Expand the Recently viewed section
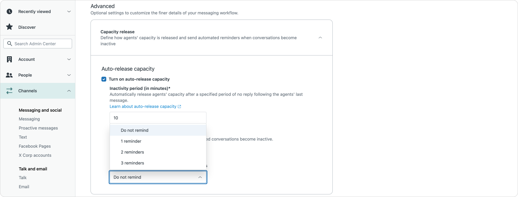This screenshot has height=197, width=518. click(69, 11)
